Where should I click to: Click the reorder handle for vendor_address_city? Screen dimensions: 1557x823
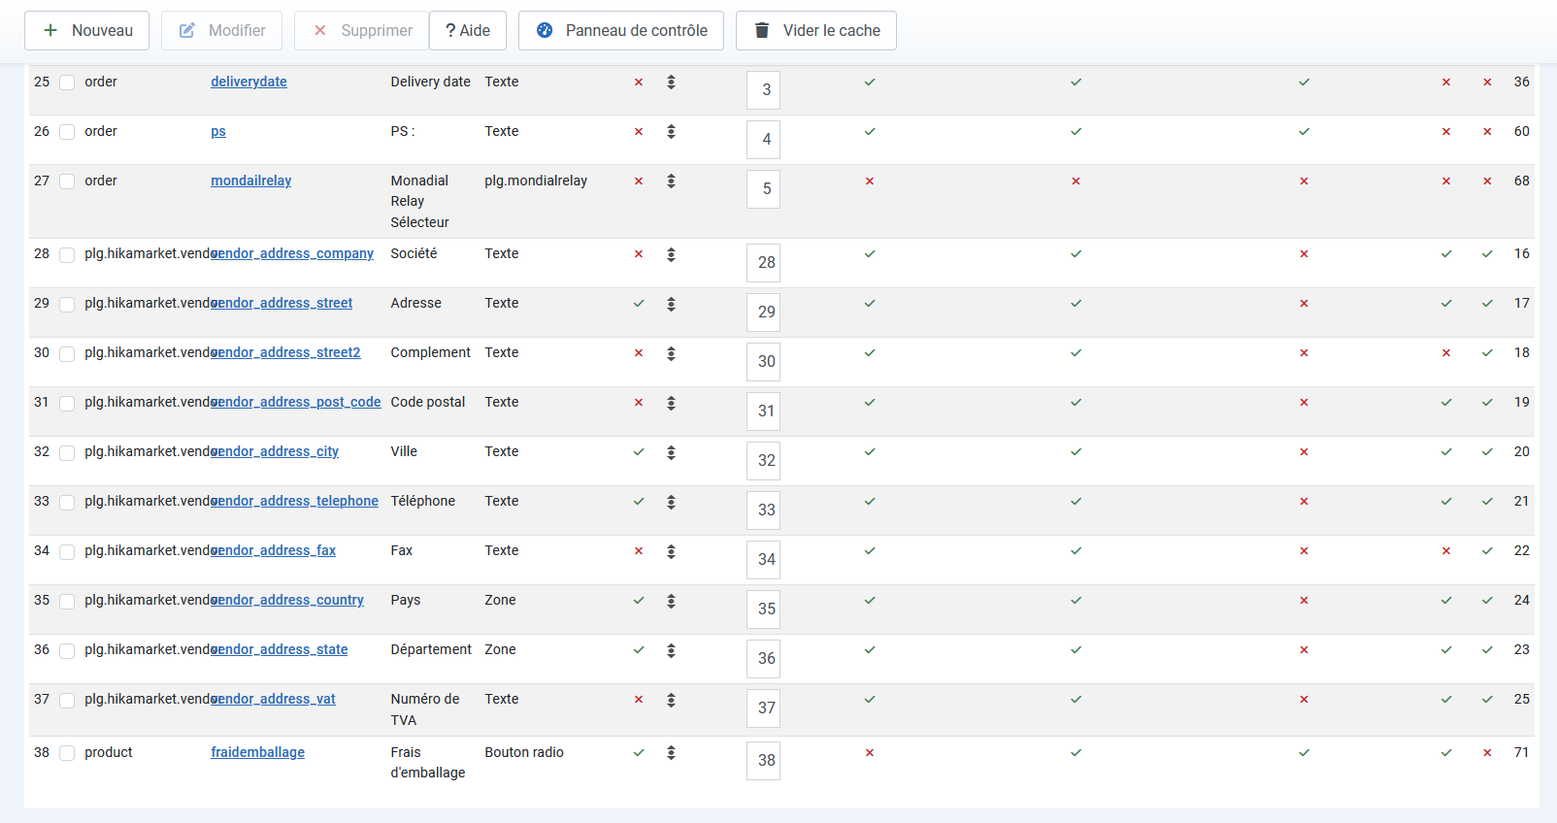point(671,452)
